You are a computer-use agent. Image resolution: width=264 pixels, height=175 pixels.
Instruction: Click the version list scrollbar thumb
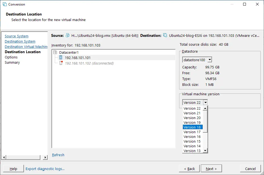click(205, 121)
